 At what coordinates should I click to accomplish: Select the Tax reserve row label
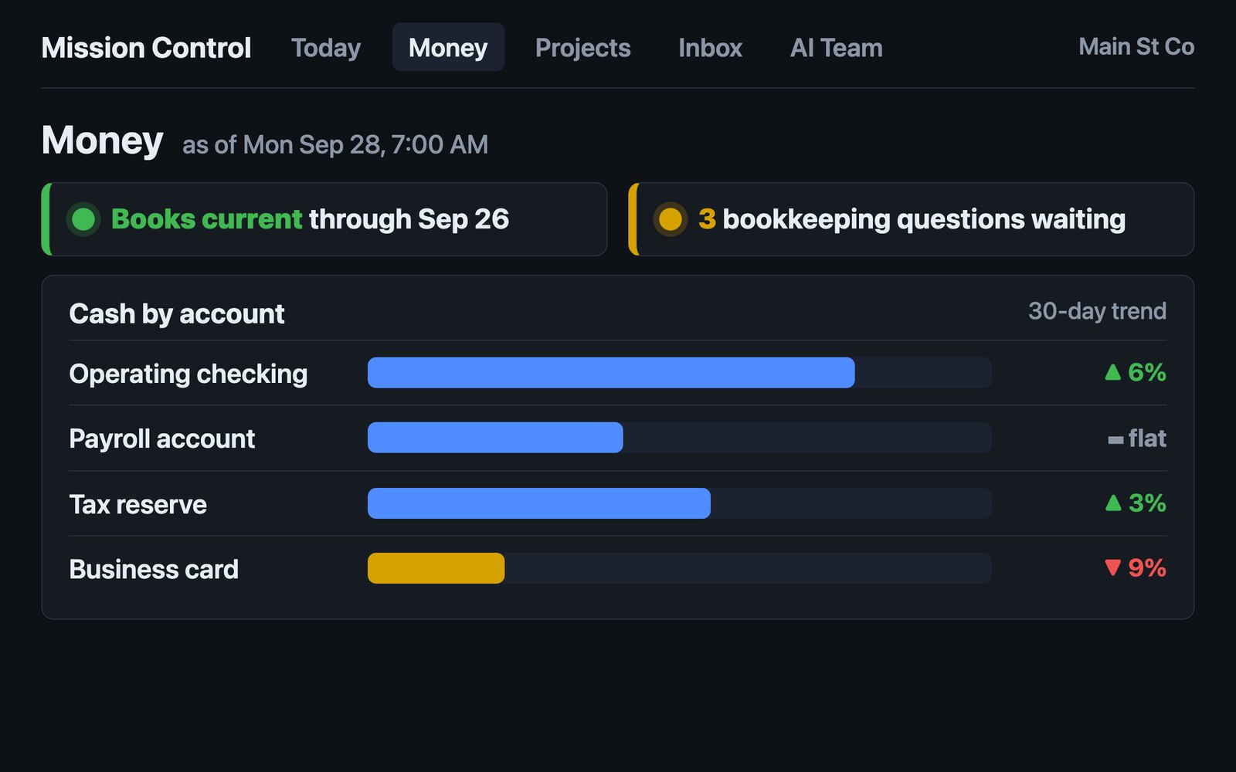pyautogui.click(x=138, y=504)
